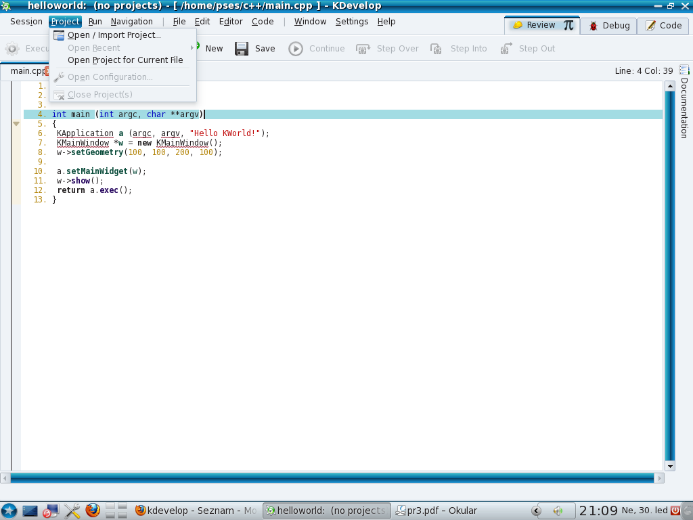693x520 pixels.
Task: Switch to the Debug area tab
Action: (x=608, y=26)
